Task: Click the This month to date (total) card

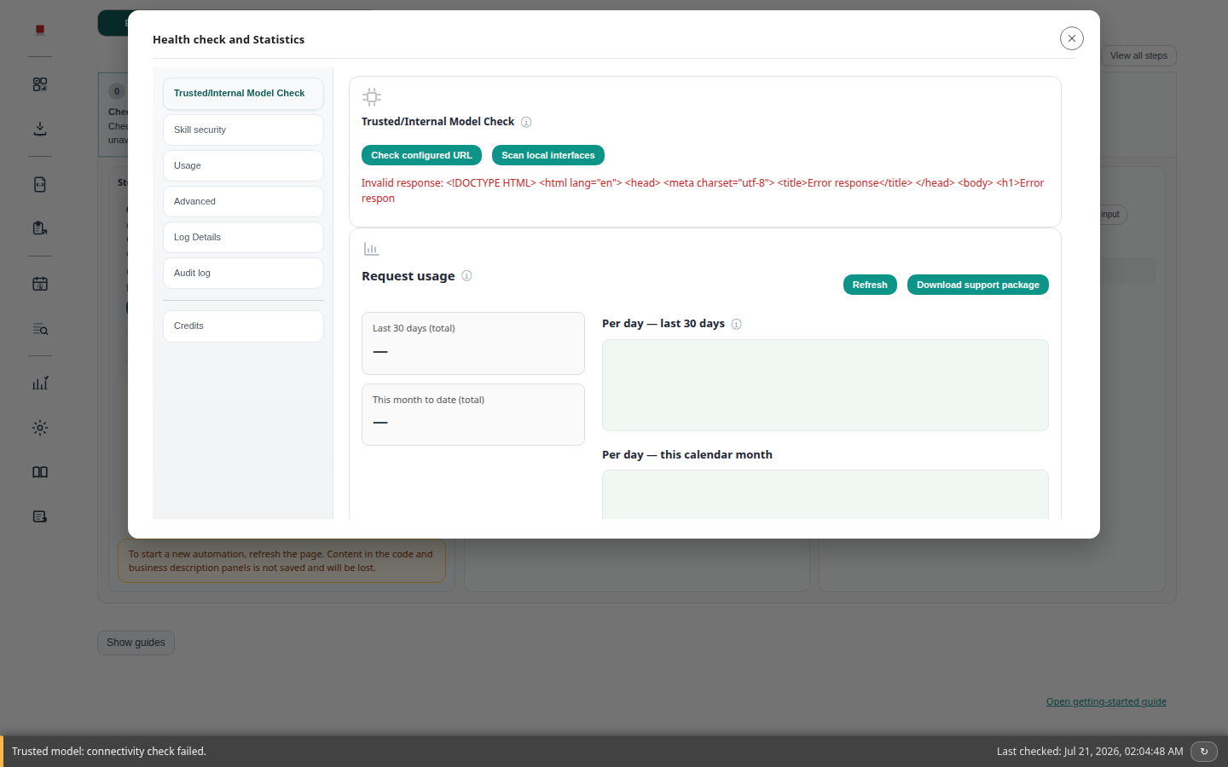Action: tap(473, 414)
